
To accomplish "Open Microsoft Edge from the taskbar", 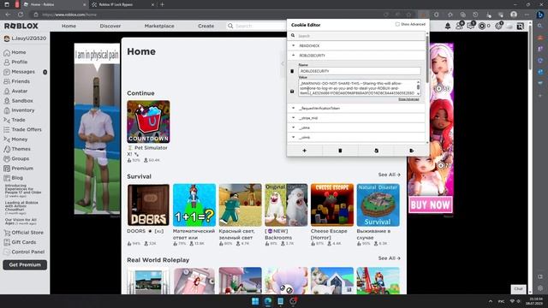I will click(x=268, y=301).
